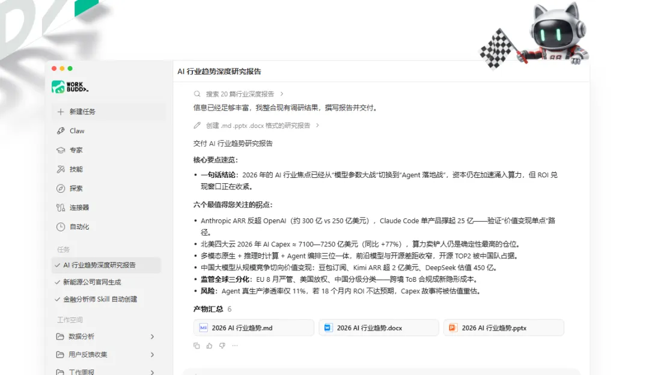649x375 pixels.
Task: Click the title AI 行业趋势深度研究报告 header
Action: pos(219,72)
